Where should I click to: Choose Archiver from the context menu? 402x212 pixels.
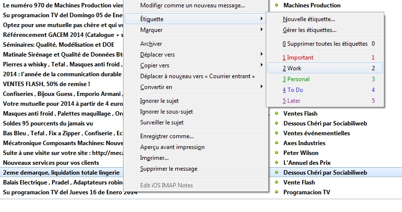(151, 44)
